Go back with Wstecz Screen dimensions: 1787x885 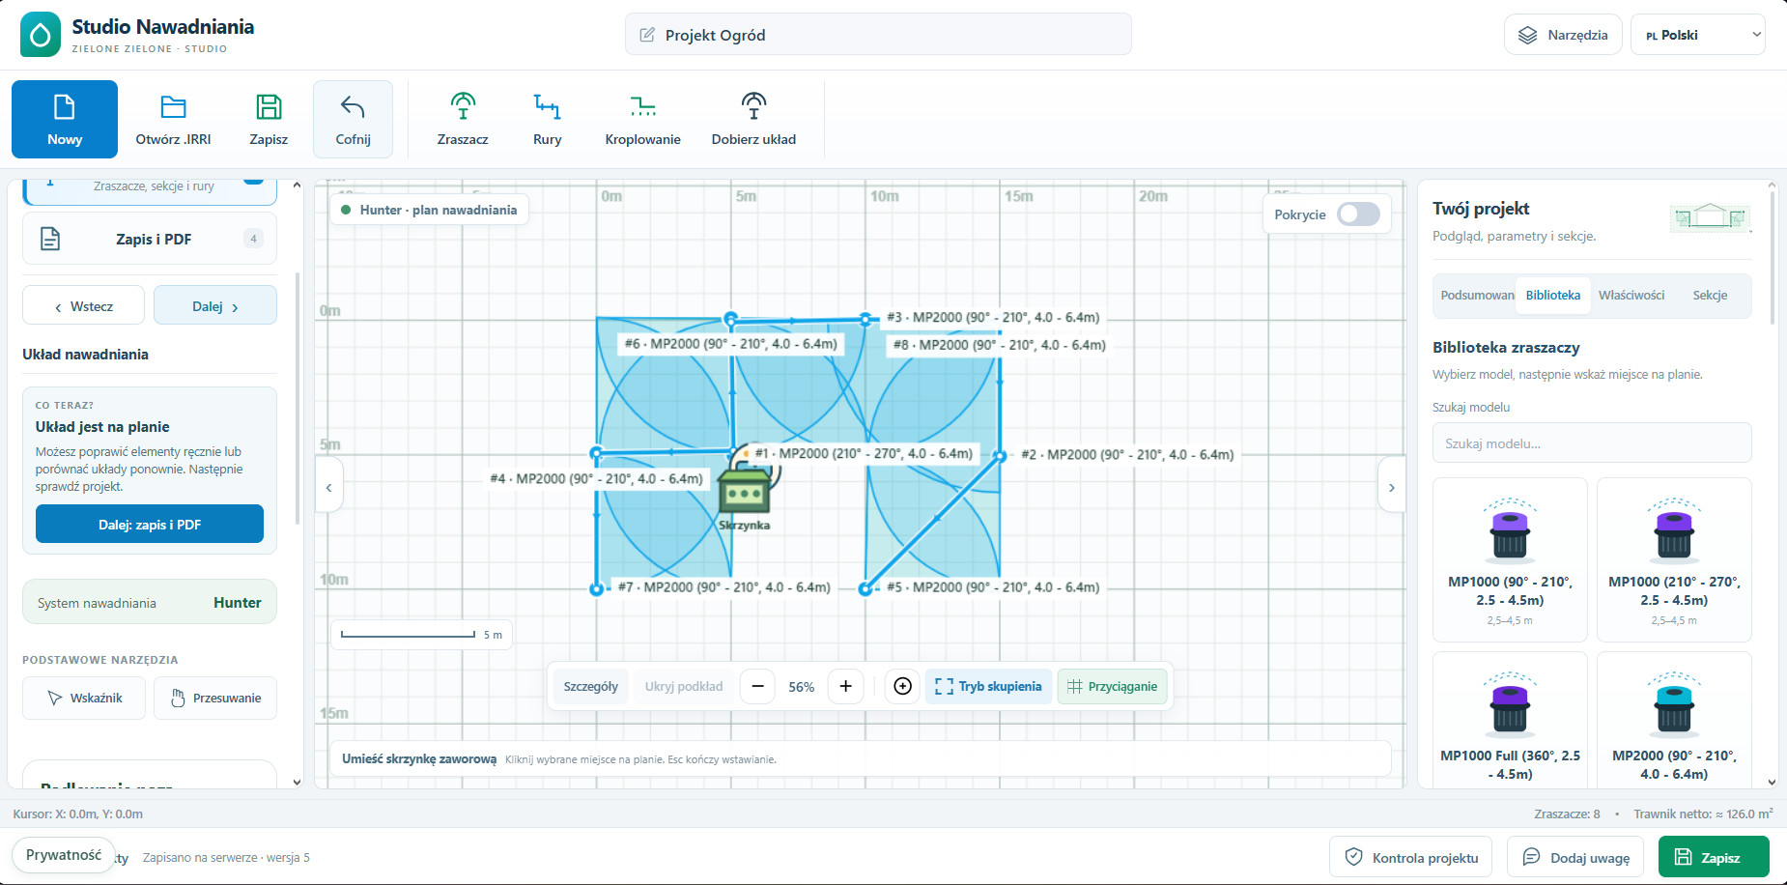pos(84,306)
